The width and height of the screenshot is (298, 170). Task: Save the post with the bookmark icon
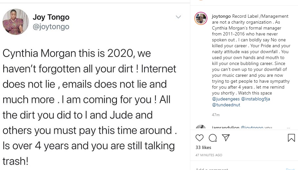tap(291, 138)
